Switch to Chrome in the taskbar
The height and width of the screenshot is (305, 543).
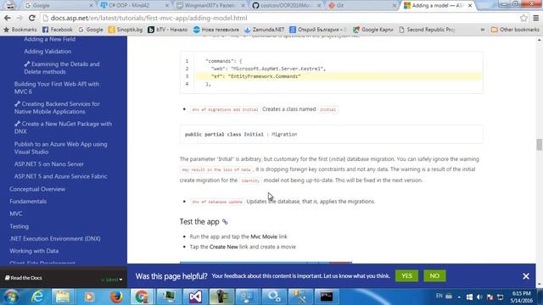click(x=142, y=297)
